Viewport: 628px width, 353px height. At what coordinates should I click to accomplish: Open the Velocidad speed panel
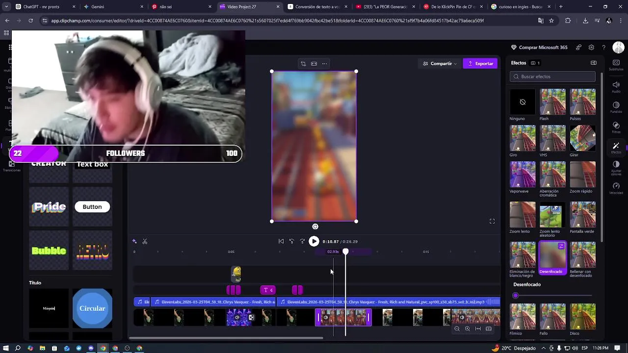click(616, 188)
